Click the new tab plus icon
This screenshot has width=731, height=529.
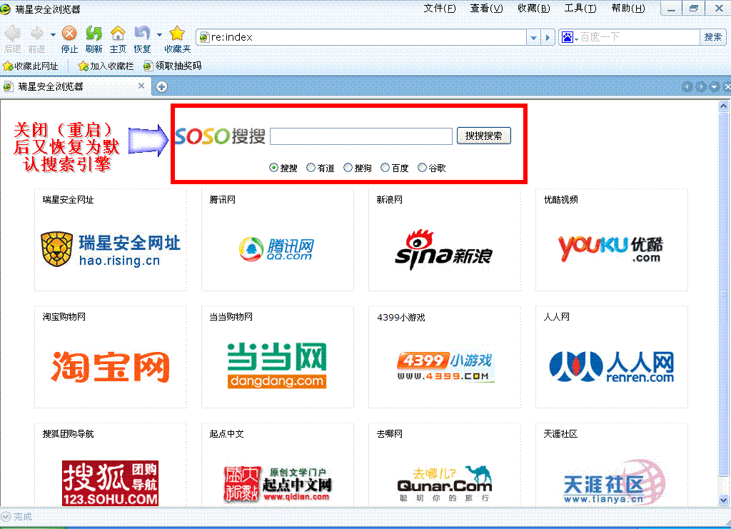(x=162, y=86)
